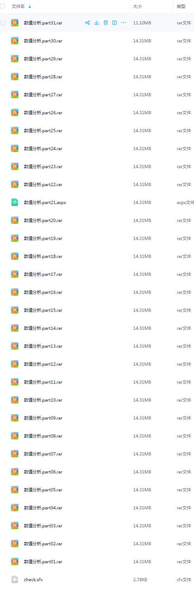Tick the select-all checkbox in header

click(3, 6)
